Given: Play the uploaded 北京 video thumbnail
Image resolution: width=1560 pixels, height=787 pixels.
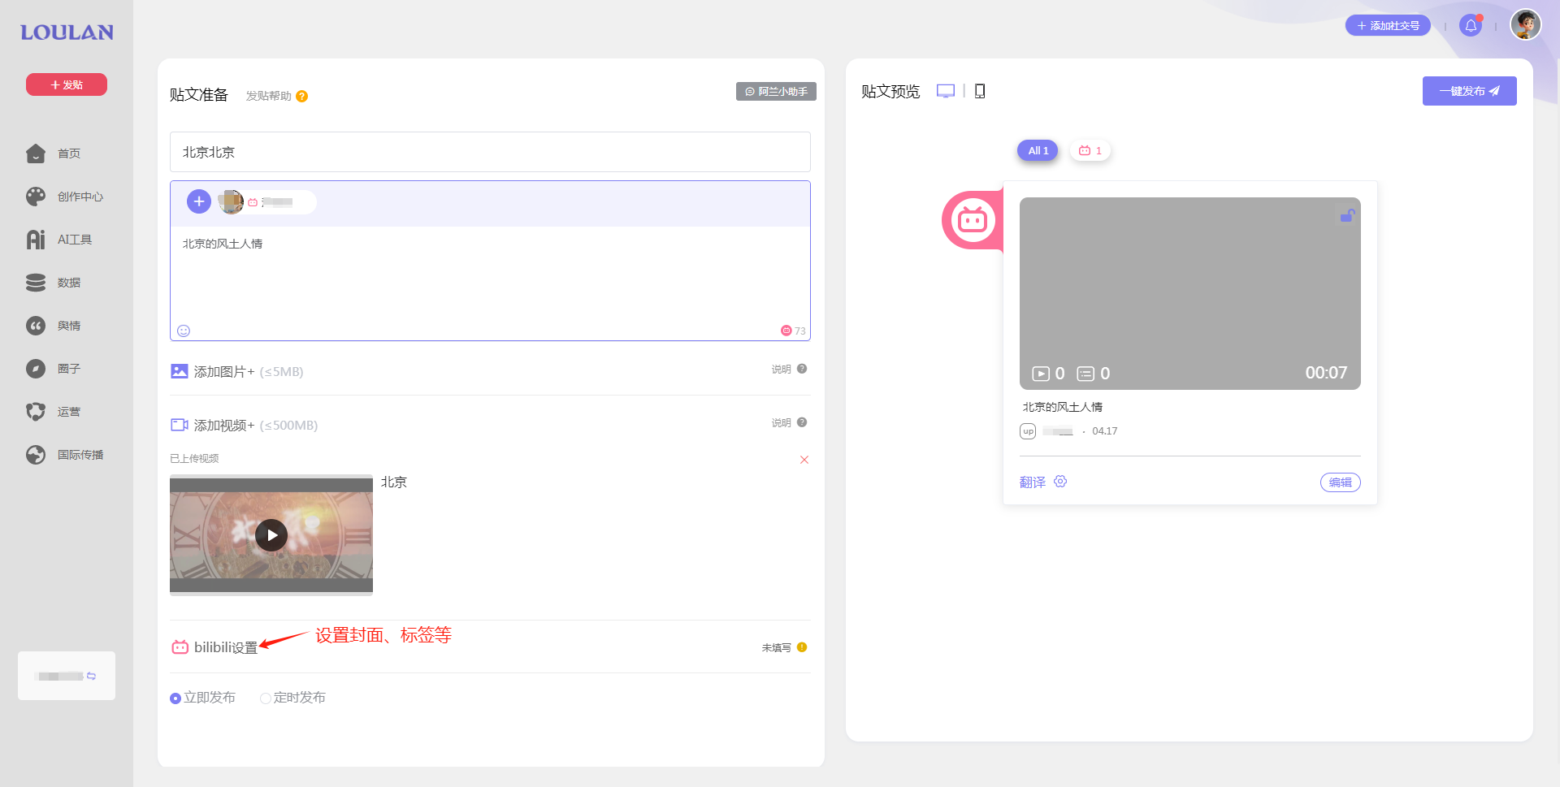Looking at the screenshot, I should 271,535.
